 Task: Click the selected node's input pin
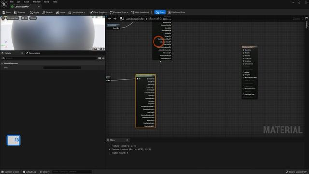coord(137,79)
